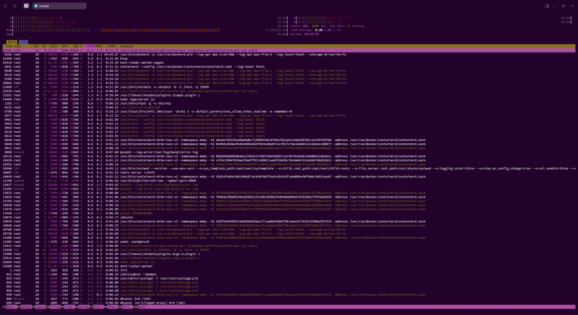Click the CPU 0 usage meter bar
Image resolution: width=578 pixels, height=315 pixels.
point(149,18)
